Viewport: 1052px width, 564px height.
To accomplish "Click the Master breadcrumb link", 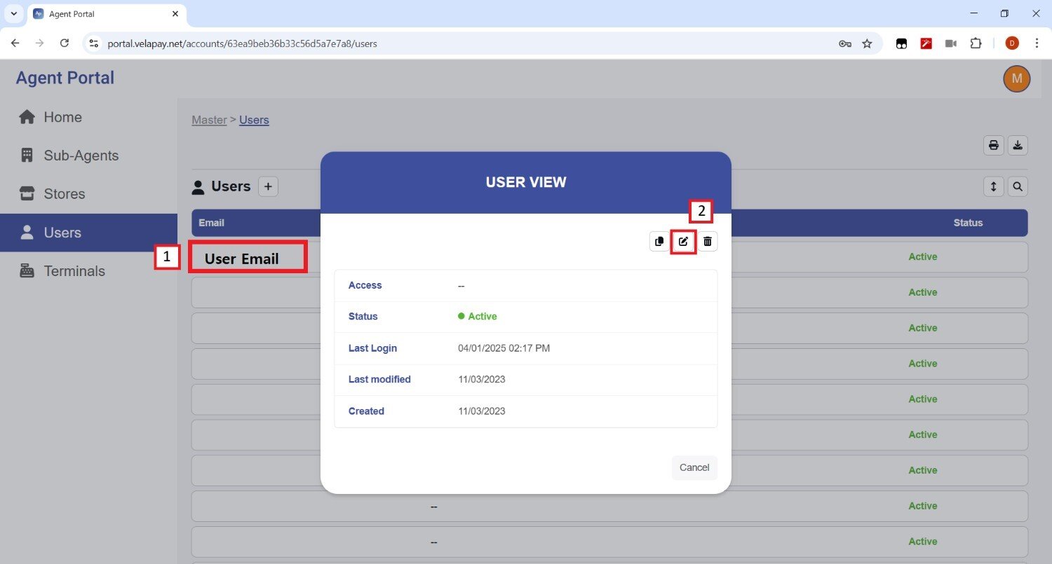I will (x=209, y=120).
